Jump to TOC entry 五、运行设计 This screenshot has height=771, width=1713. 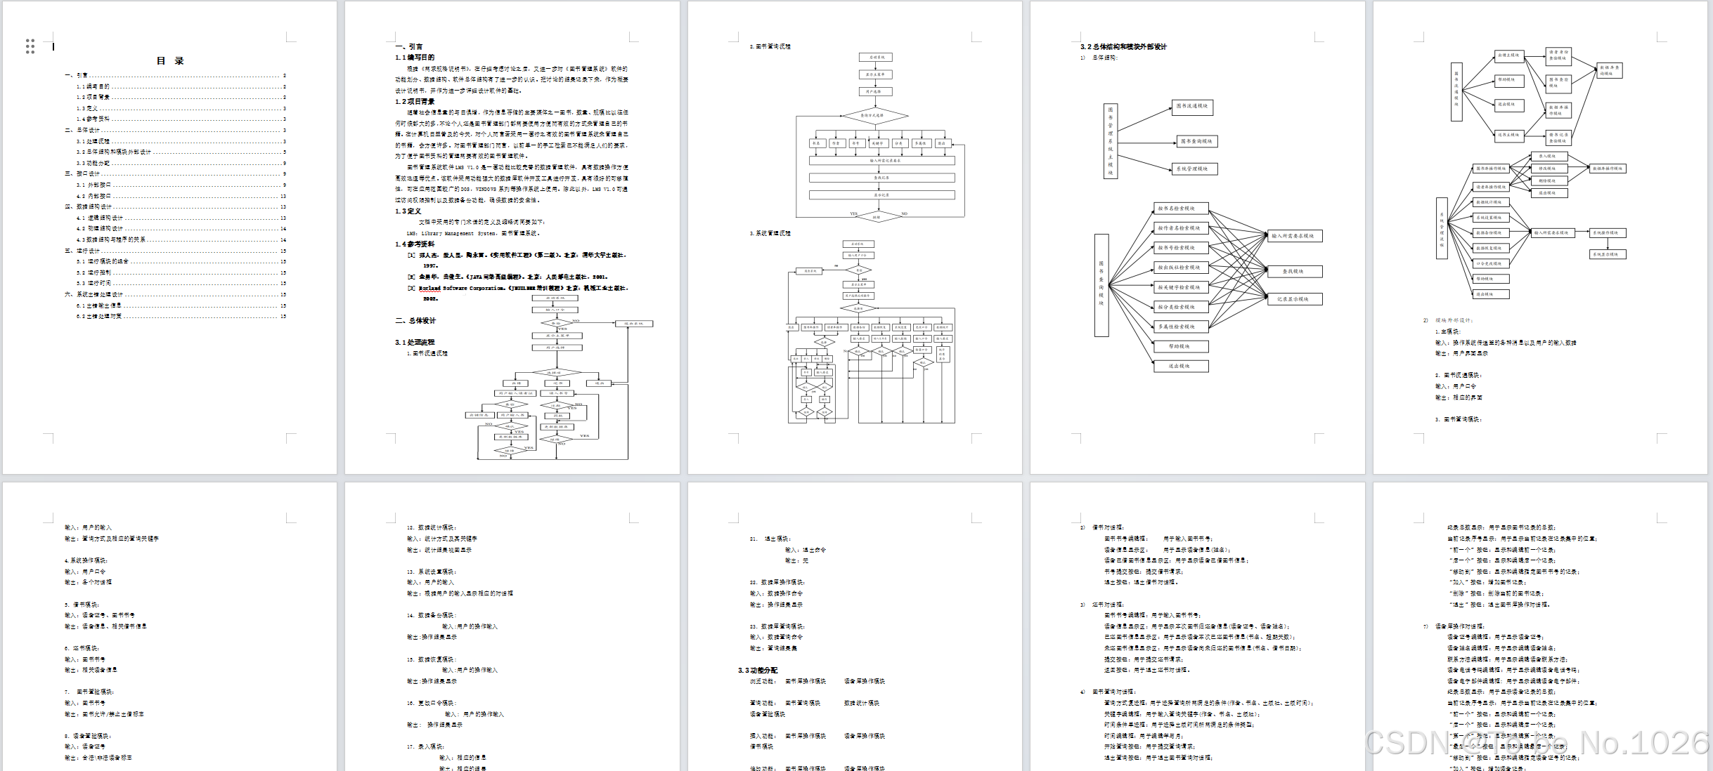82,251
